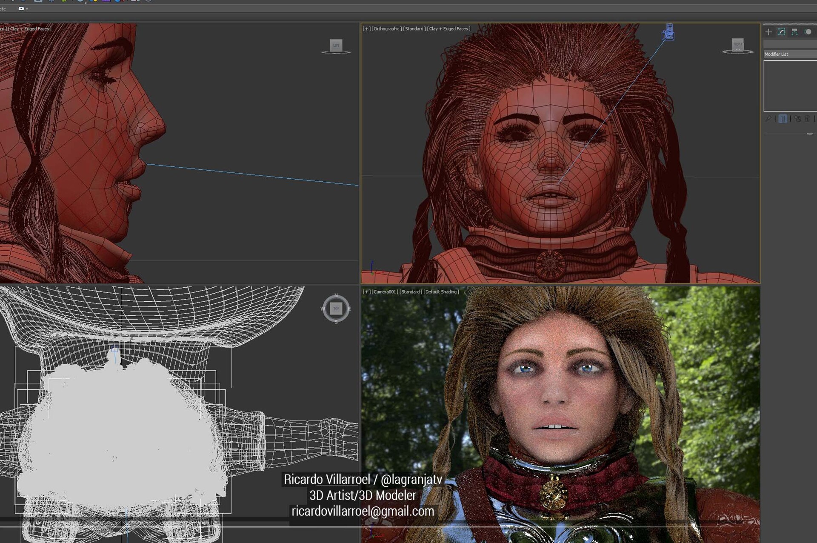Image resolution: width=817 pixels, height=543 pixels.
Task: Open the Create panel in command panel
Action: point(768,32)
